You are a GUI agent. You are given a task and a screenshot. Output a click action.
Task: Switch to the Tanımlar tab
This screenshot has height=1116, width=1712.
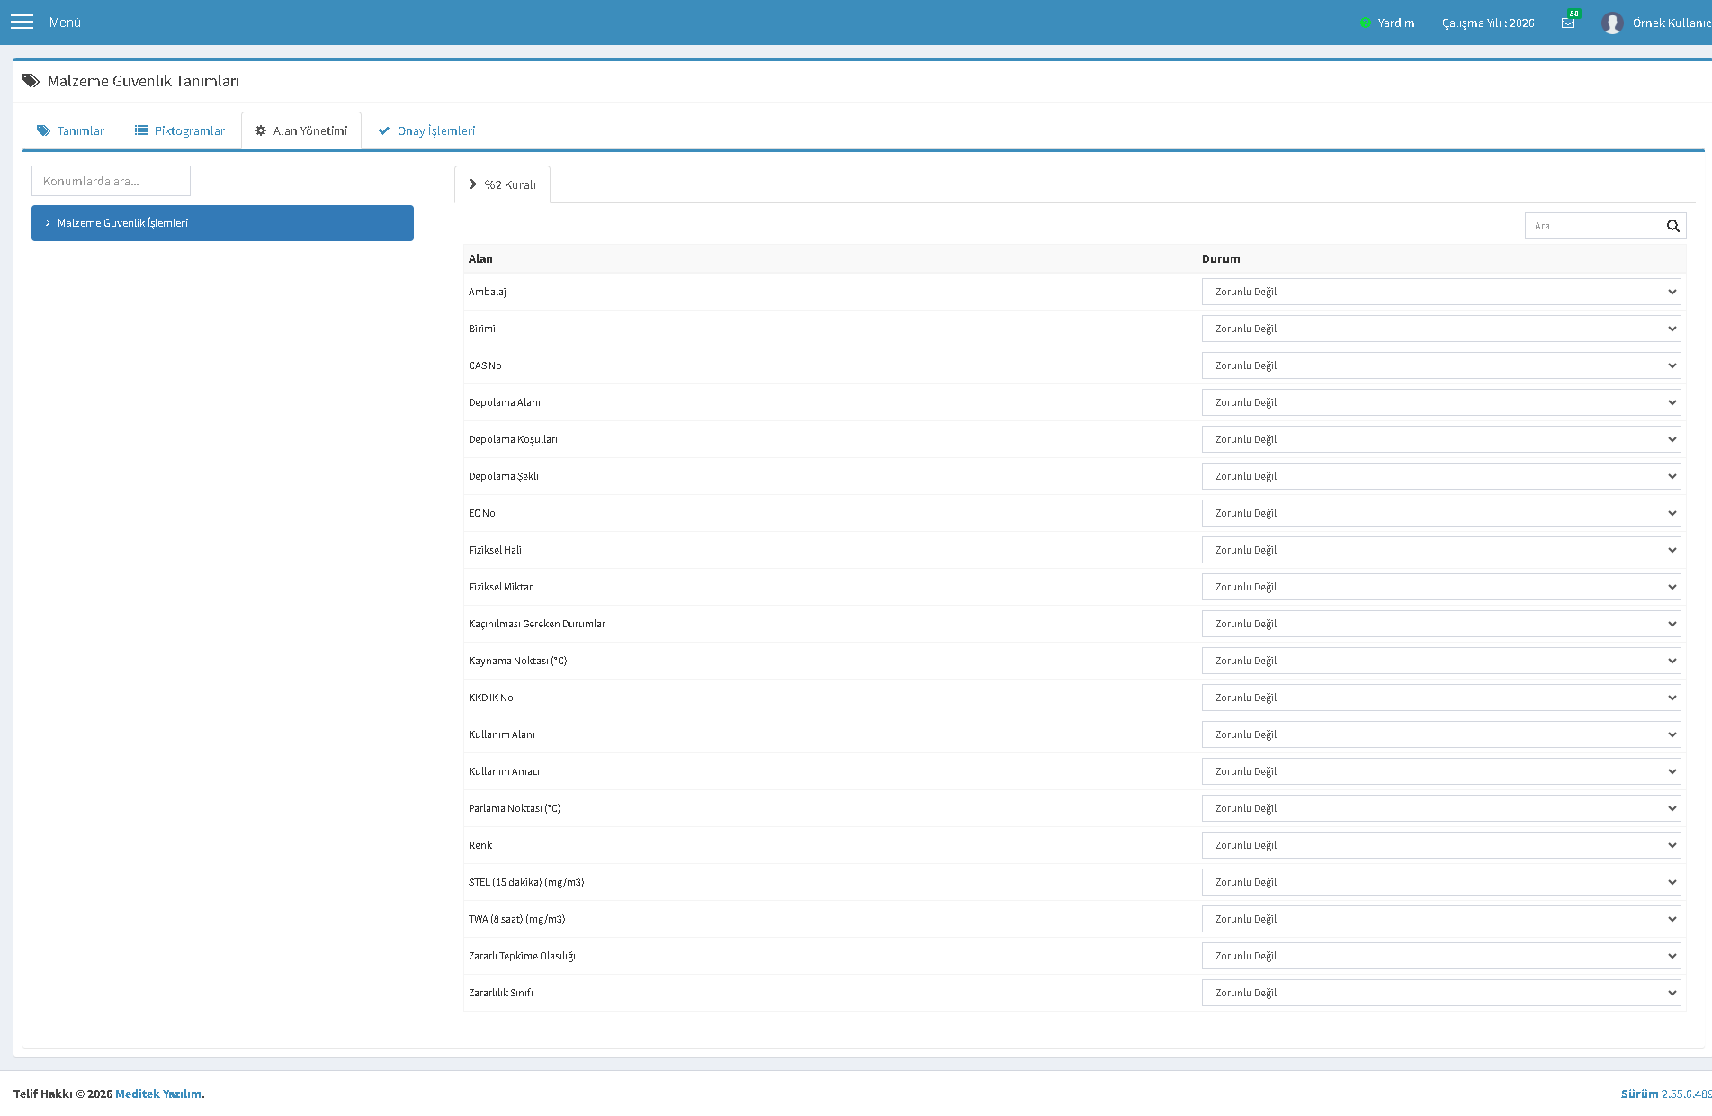click(x=70, y=130)
